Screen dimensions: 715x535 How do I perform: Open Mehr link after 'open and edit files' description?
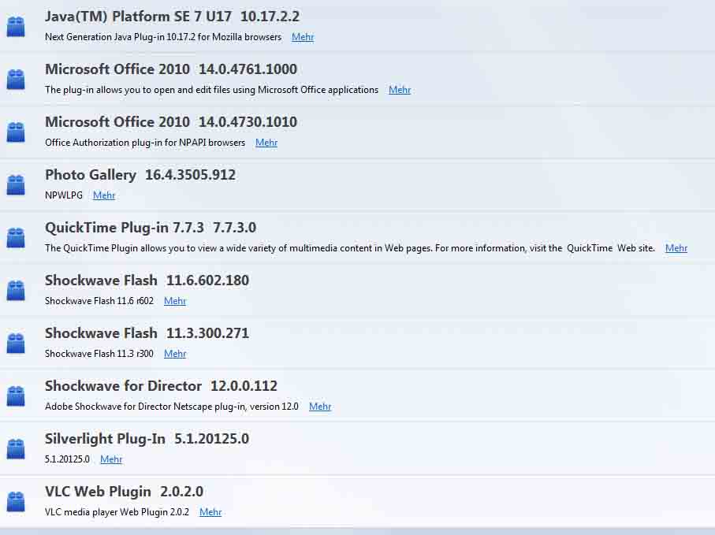point(400,90)
